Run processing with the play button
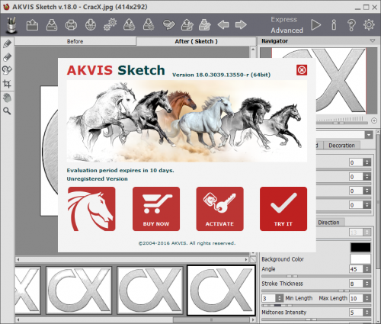The height and width of the screenshot is (324, 381). [315, 25]
